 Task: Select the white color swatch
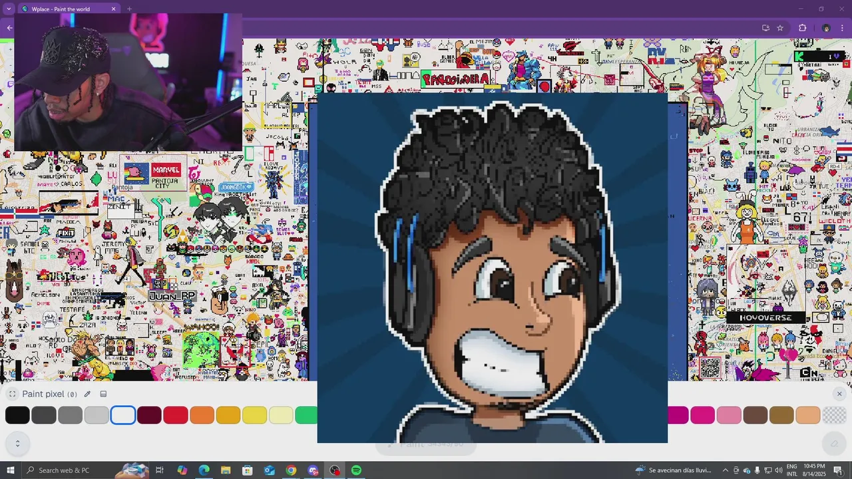click(123, 415)
